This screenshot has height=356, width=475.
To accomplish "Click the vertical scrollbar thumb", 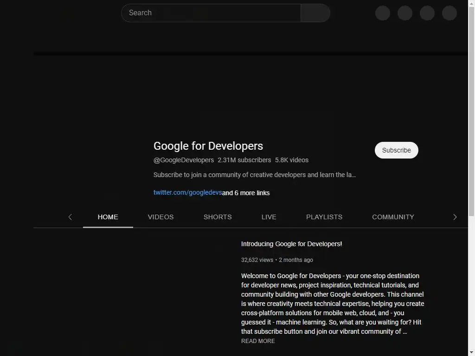I will [x=471, y=111].
